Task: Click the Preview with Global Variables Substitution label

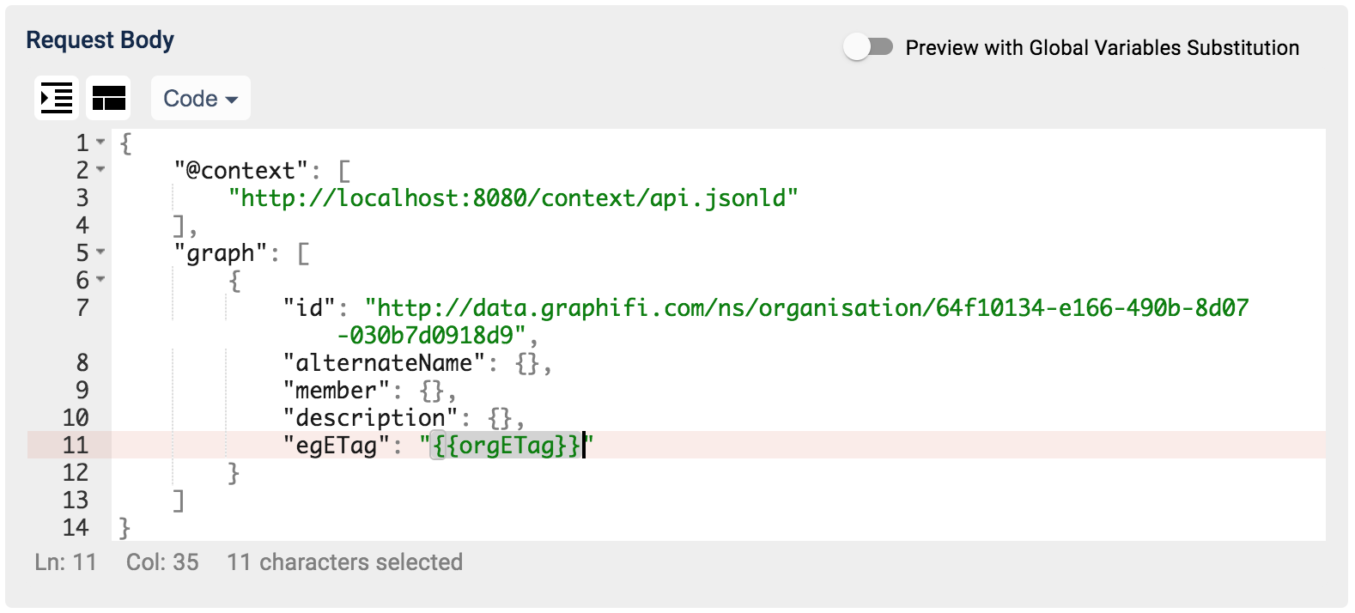Action: point(1103,48)
